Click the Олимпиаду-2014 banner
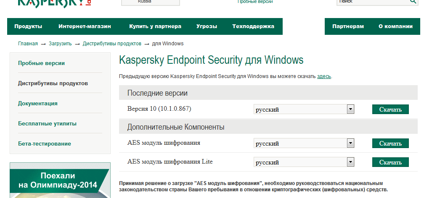Viewport: 424px width, 198px height. click(60, 180)
